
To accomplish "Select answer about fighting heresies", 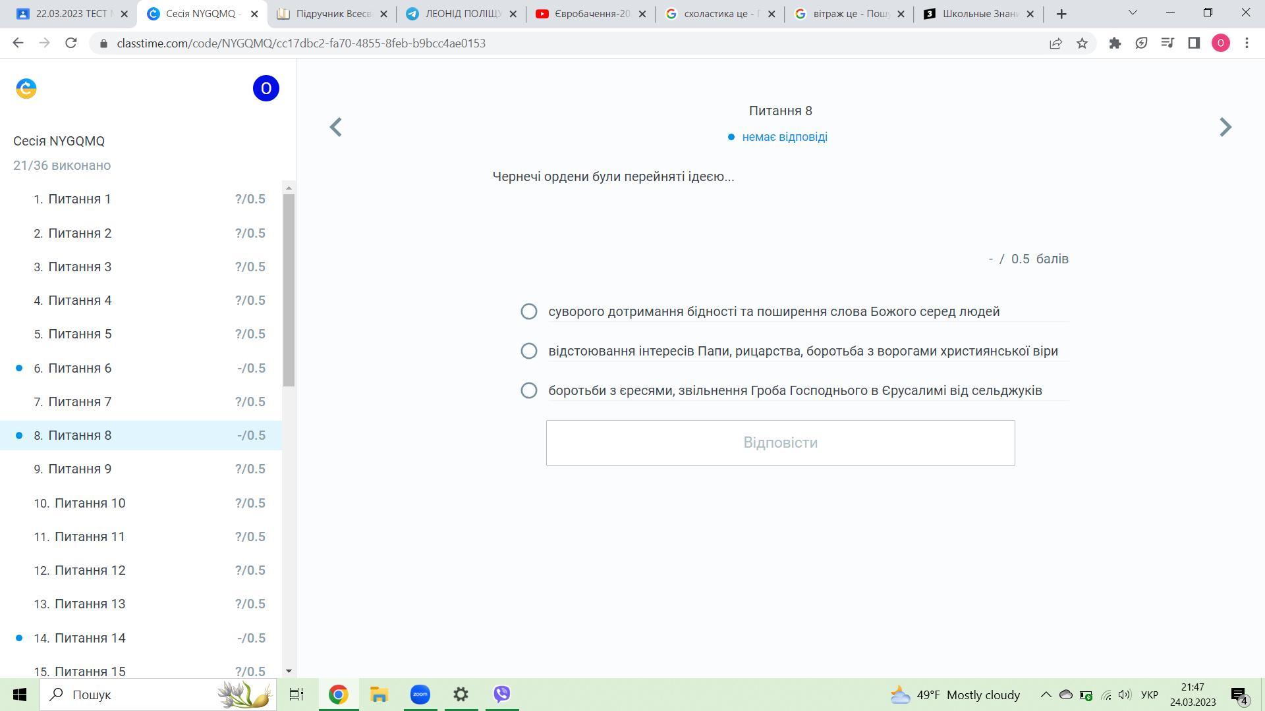I will pos(529,390).
